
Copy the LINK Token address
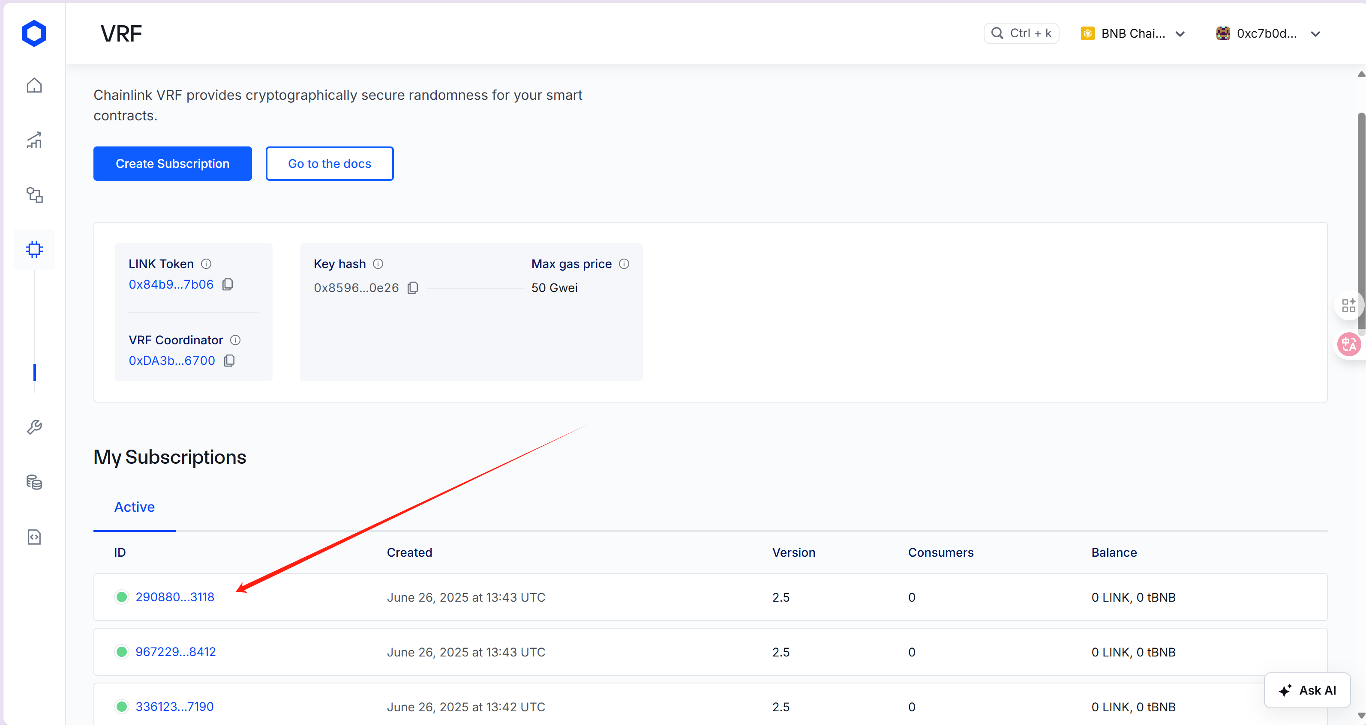228,285
